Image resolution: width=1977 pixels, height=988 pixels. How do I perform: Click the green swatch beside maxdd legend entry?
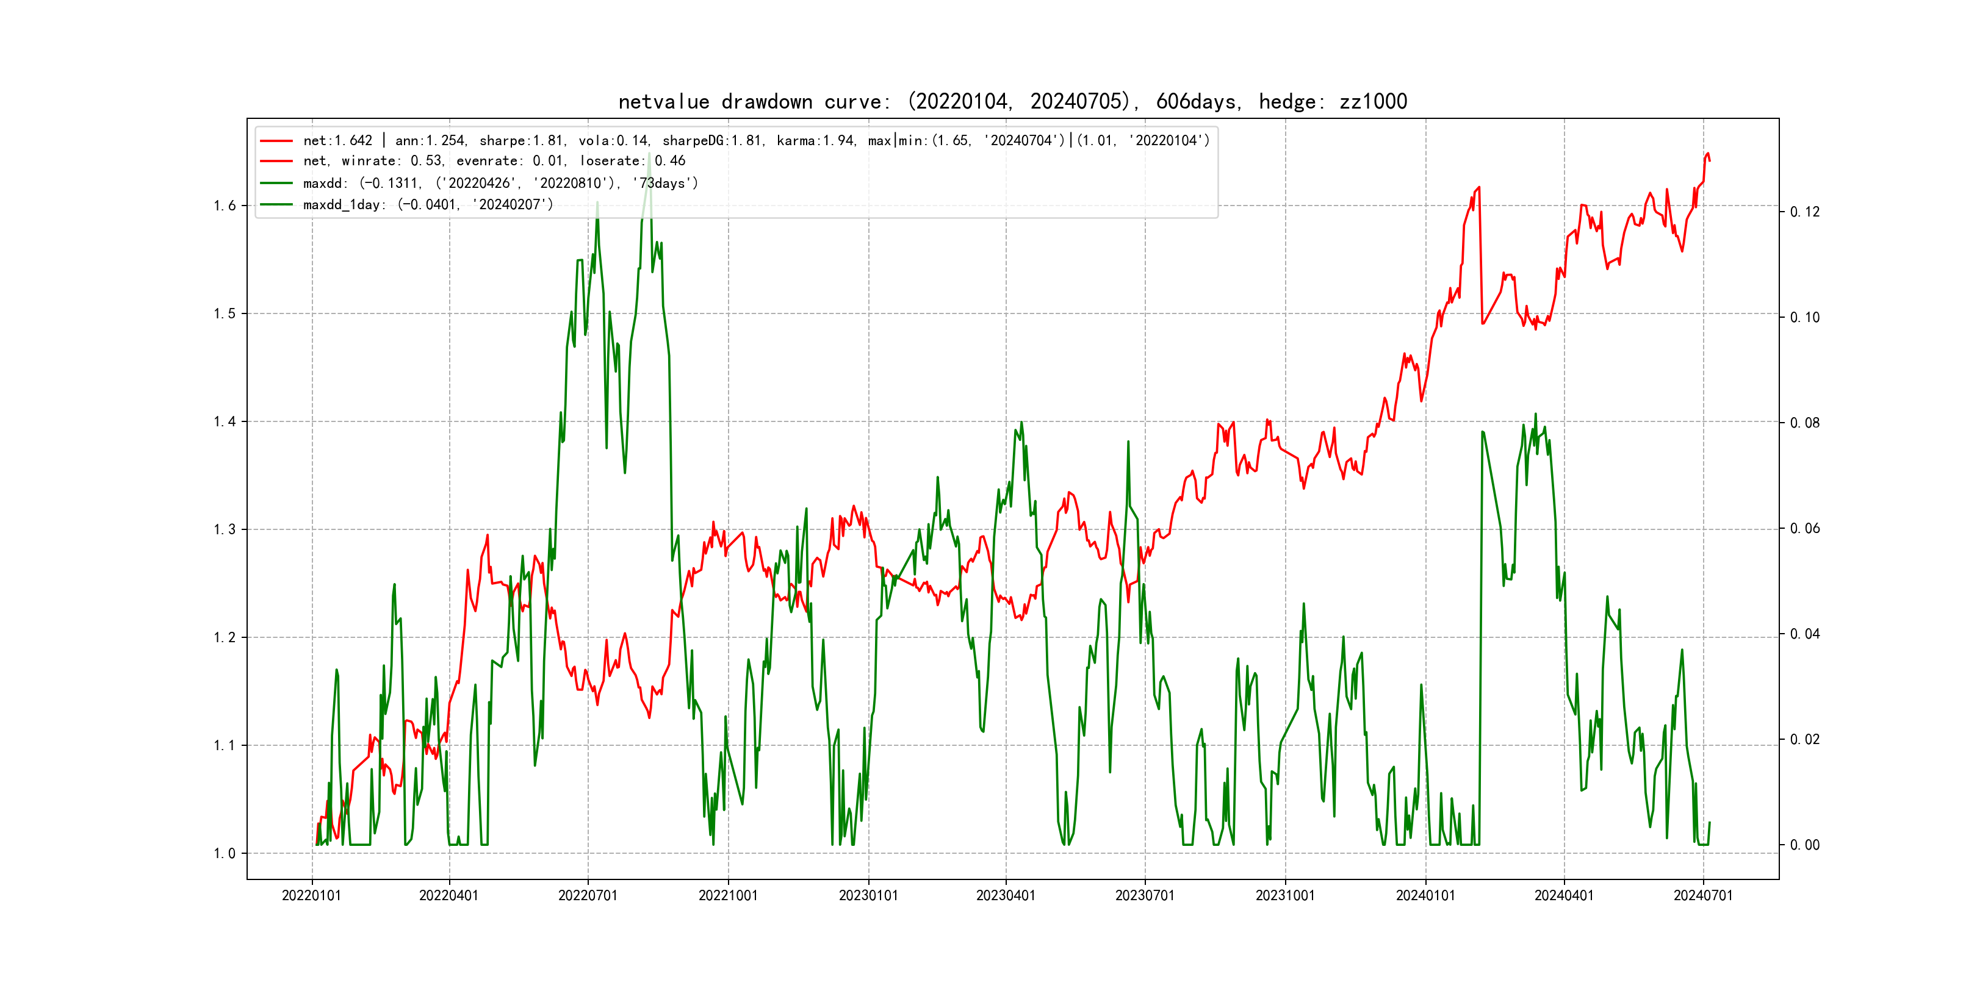pyautogui.click(x=276, y=184)
